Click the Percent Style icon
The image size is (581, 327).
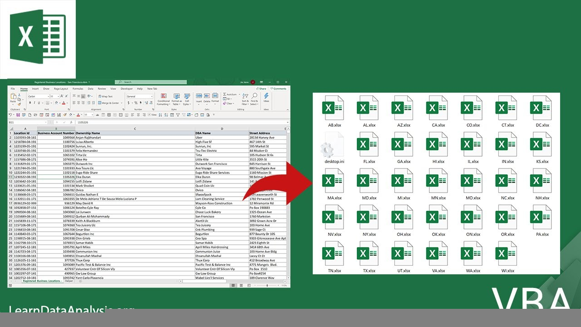tap(136, 103)
